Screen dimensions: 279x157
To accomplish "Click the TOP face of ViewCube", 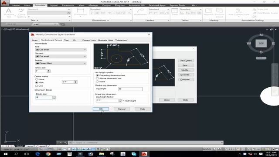I will pyautogui.click(x=261, y=44).
